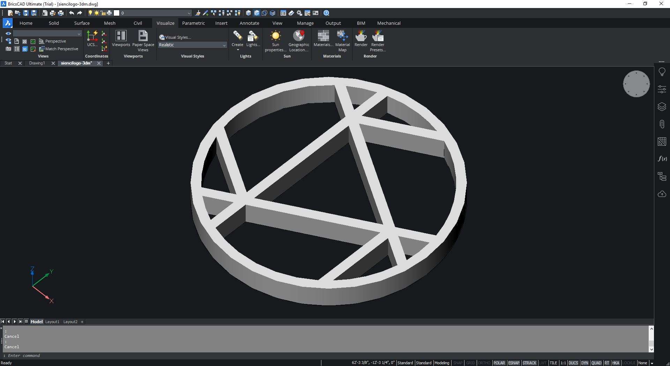Click the Visual Styles... button

[175, 37]
